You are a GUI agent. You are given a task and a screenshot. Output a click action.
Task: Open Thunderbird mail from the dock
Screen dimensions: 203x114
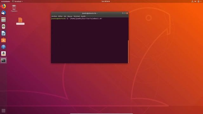pyautogui.click(x=3, y=13)
